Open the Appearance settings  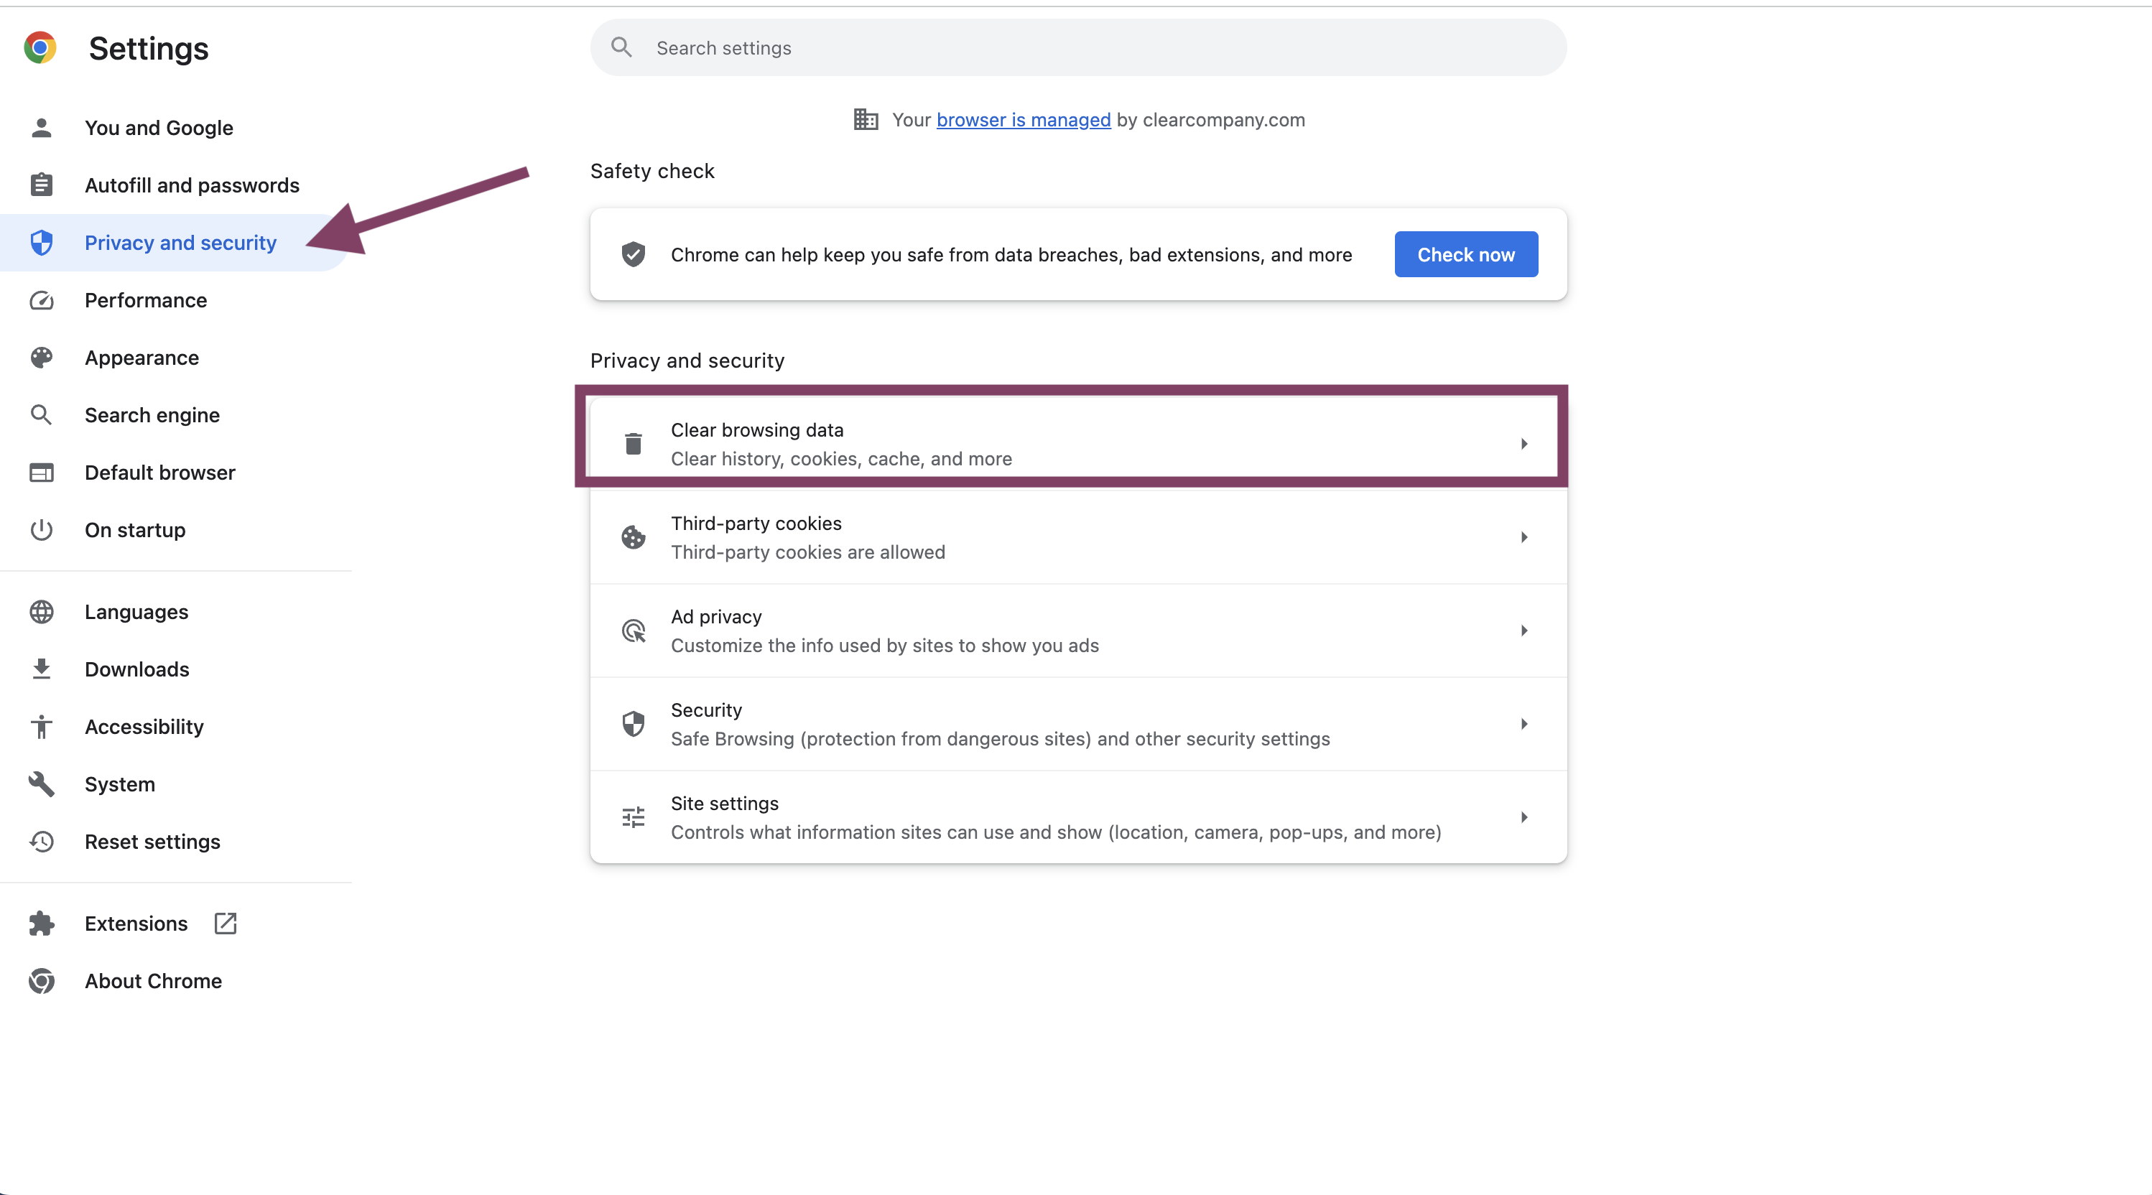pyautogui.click(x=175, y=358)
